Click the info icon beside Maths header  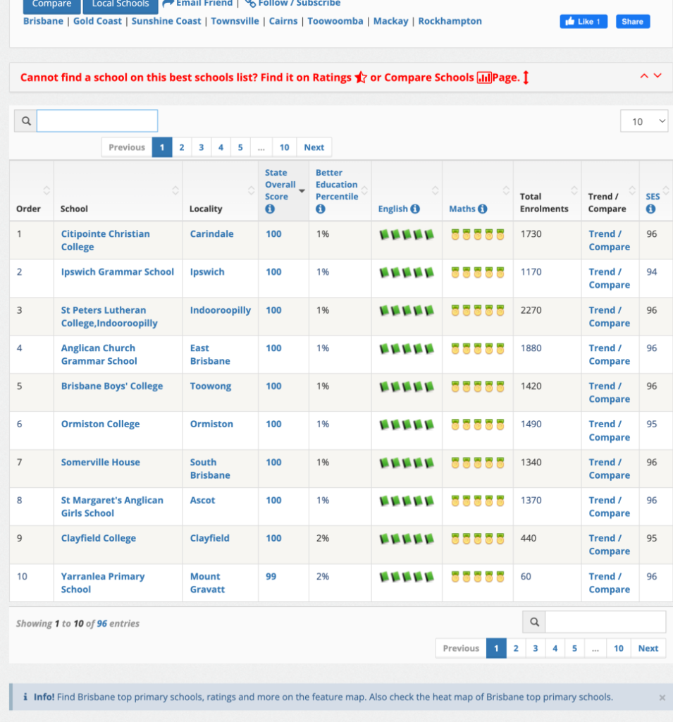coord(483,209)
